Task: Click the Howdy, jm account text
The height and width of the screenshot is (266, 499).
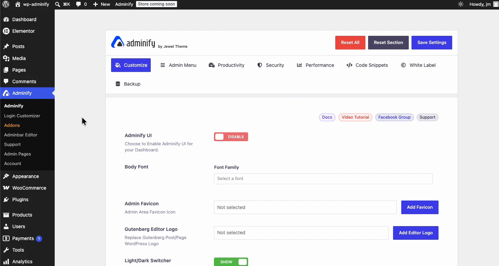Action: pos(480,4)
